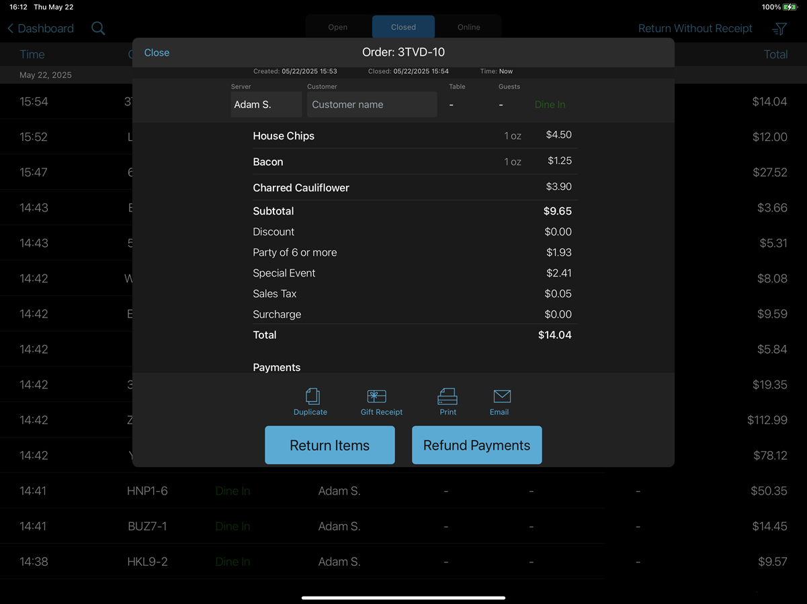Click the May 22, 2025 date header
This screenshot has width=807, height=604.
[x=46, y=75]
